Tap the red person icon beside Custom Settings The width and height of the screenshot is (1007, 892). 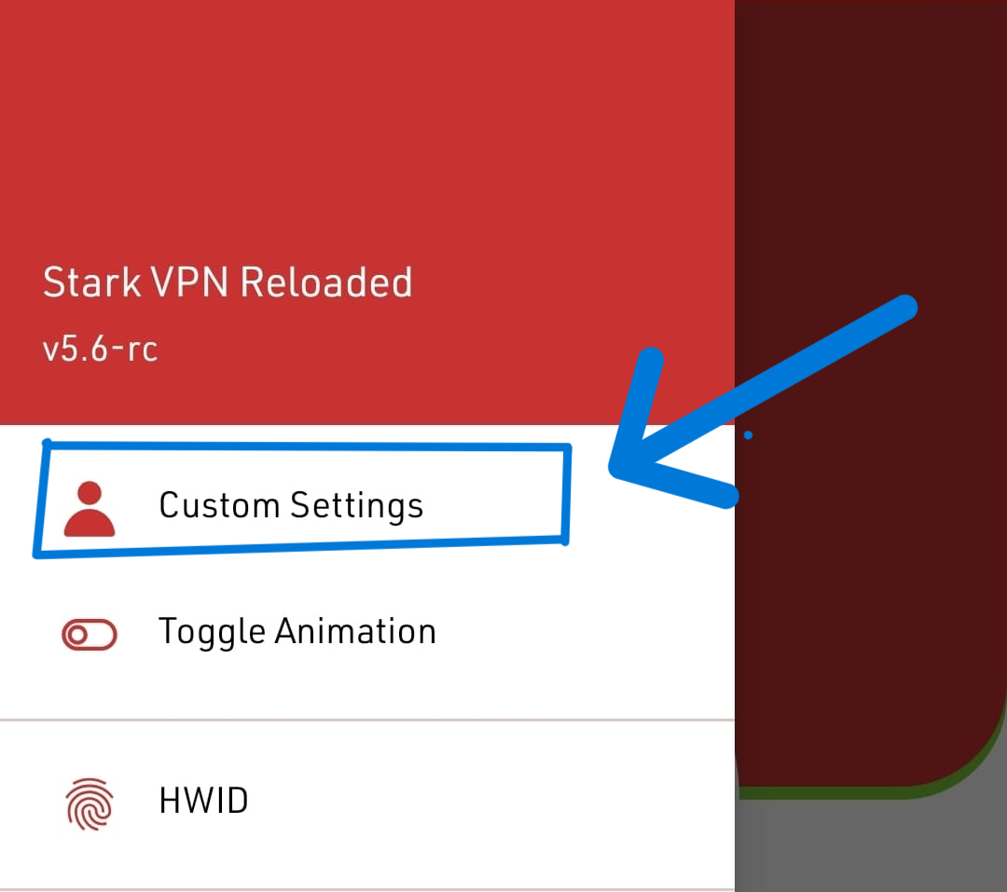coord(90,509)
